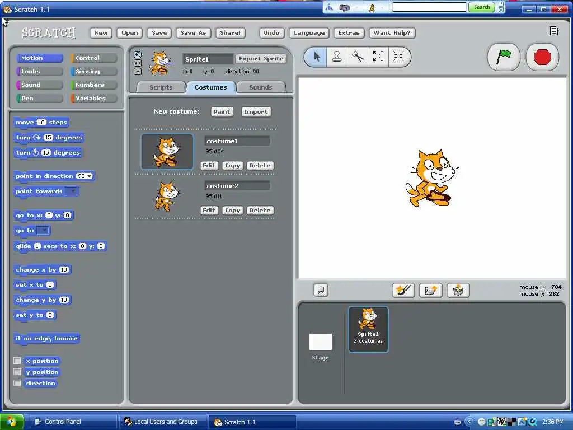This screenshot has height=430, width=573.
Task: Click the costume2 name field
Action: [x=237, y=186]
